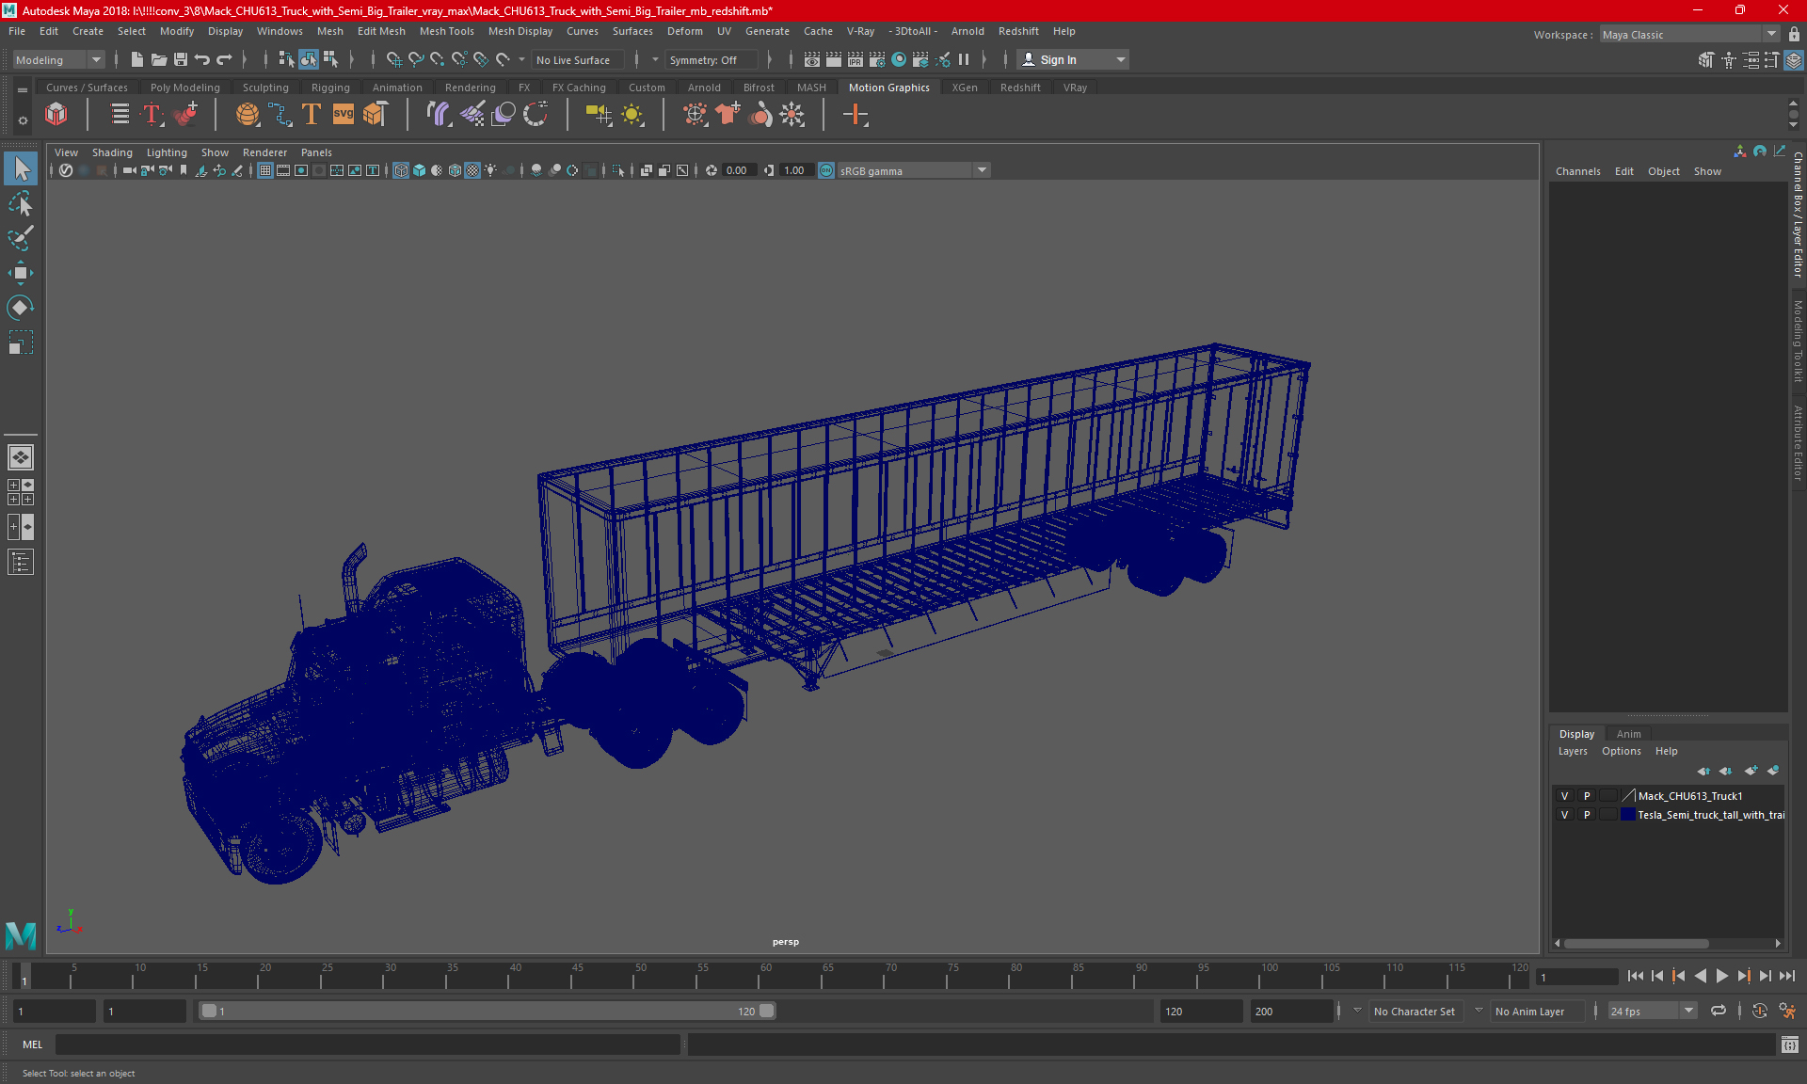Open the Outliner layout icon
The width and height of the screenshot is (1807, 1084).
21,563
